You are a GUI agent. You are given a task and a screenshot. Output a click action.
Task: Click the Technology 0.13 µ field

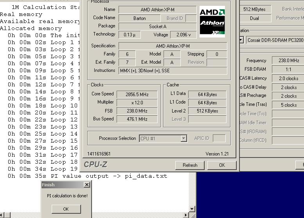130,35
